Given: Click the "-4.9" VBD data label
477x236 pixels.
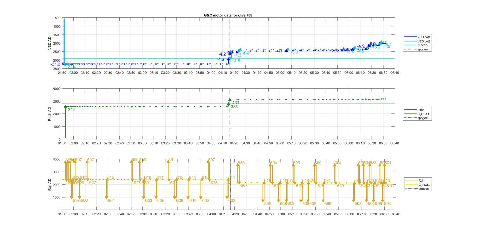Looking at the screenshot, I should [361, 46].
